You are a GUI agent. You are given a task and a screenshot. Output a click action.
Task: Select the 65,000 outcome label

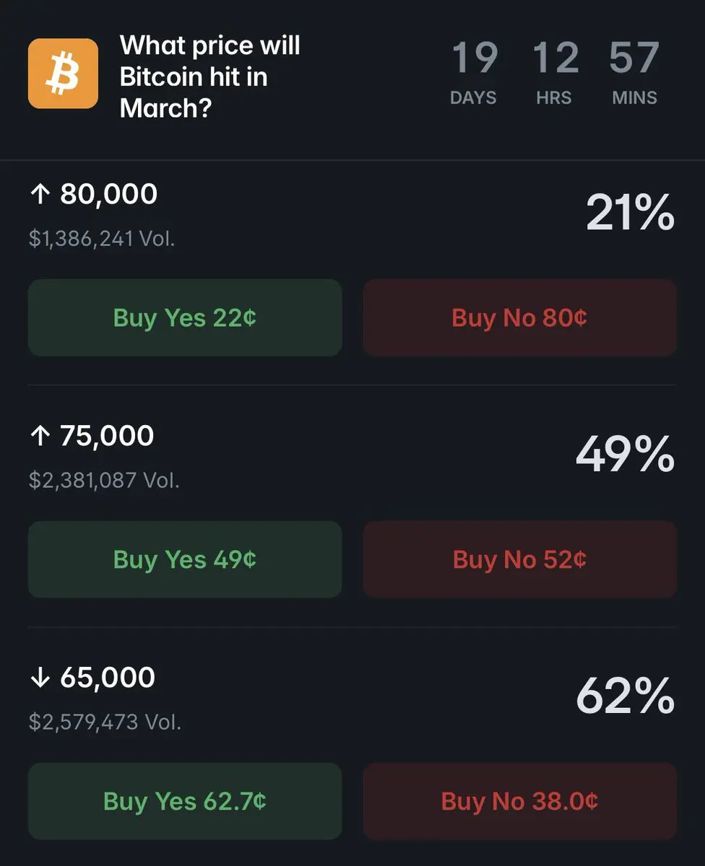108,678
